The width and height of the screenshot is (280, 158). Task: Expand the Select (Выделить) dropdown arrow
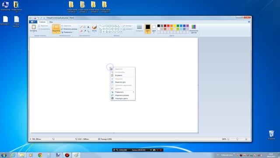56,32
